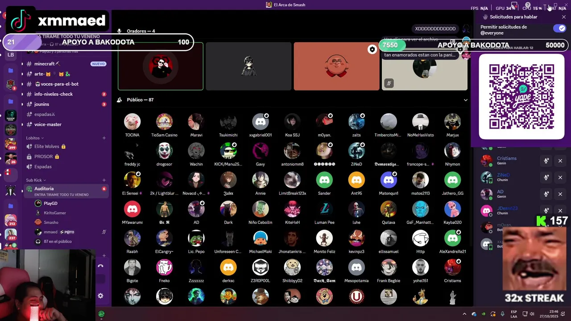Select the speaker tile with dark anime avatar

(x=248, y=66)
